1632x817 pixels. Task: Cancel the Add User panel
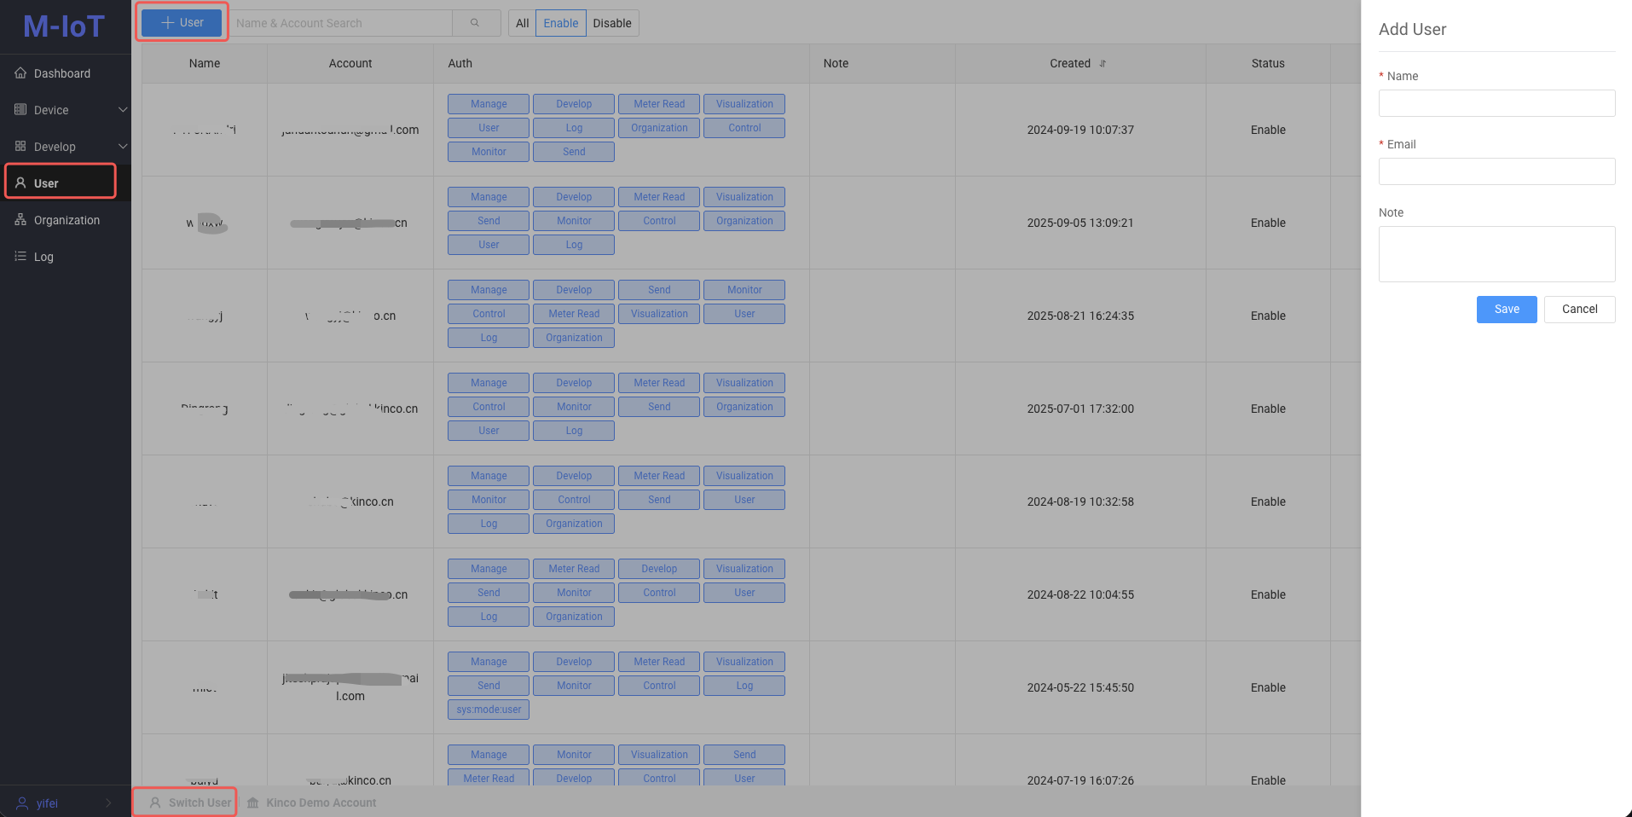coord(1579,310)
